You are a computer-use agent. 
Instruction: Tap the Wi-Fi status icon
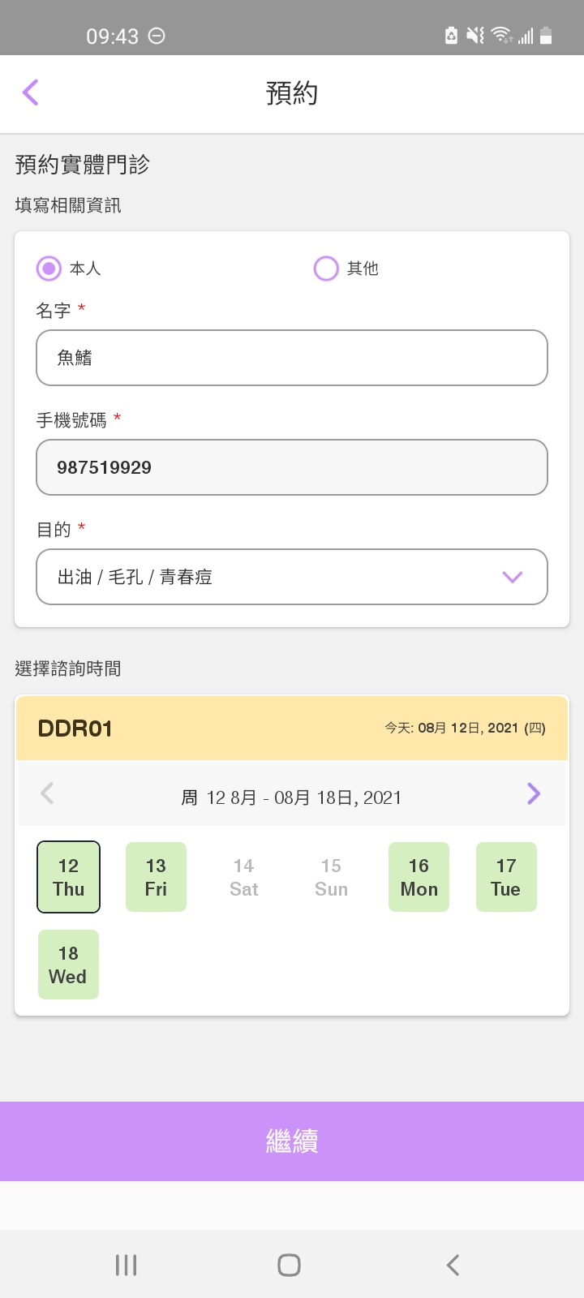[501, 35]
